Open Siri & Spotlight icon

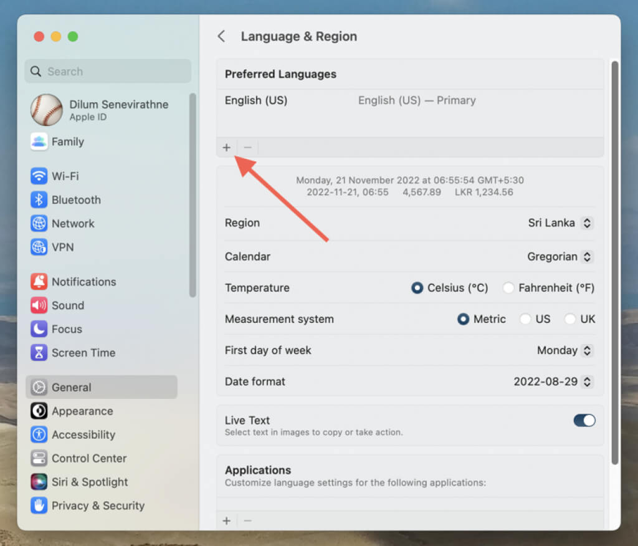39,482
